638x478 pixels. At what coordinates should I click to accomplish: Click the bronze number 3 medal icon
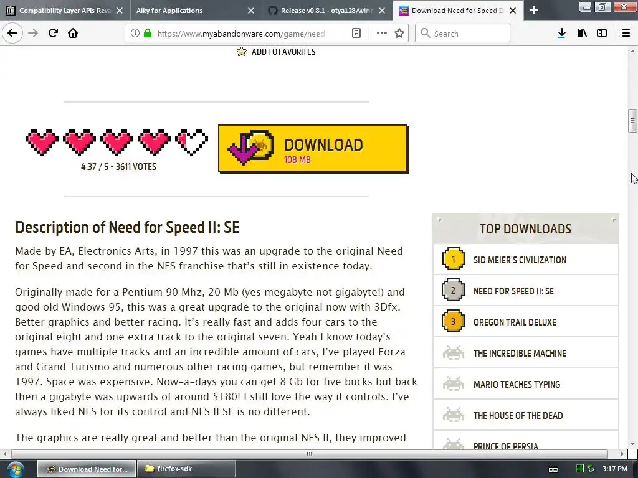(454, 321)
